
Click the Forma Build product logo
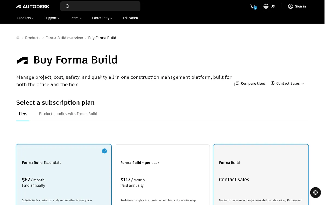pyautogui.click(x=22, y=60)
